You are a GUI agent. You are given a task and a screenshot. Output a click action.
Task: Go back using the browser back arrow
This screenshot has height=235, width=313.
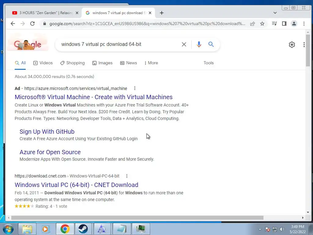pyautogui.click(x=13, y=24)
